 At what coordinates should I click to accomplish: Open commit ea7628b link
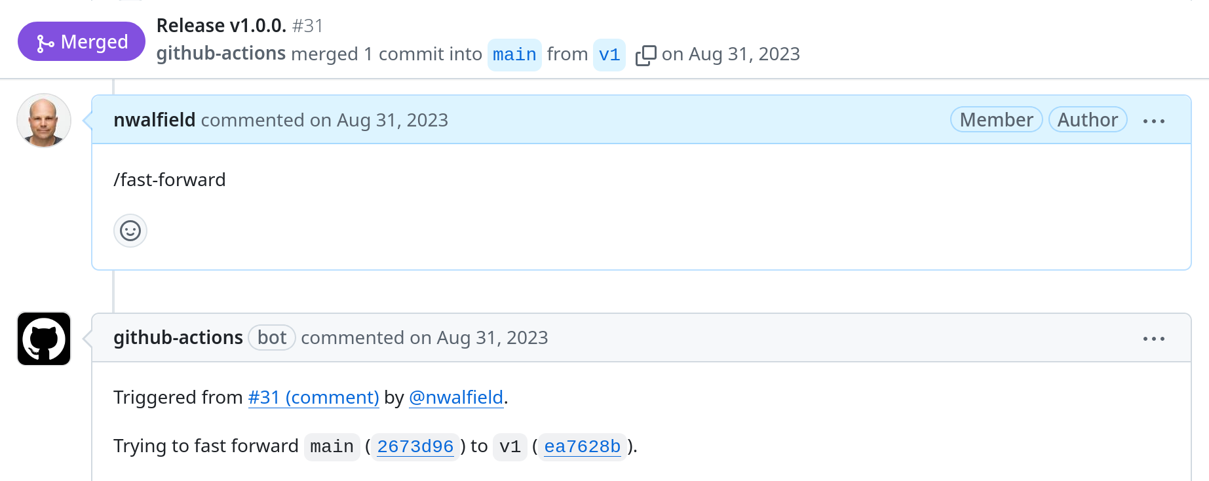[x=582, y=447]
